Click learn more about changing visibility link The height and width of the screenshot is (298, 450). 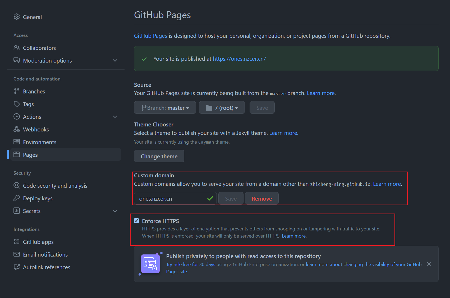point(364,264)
